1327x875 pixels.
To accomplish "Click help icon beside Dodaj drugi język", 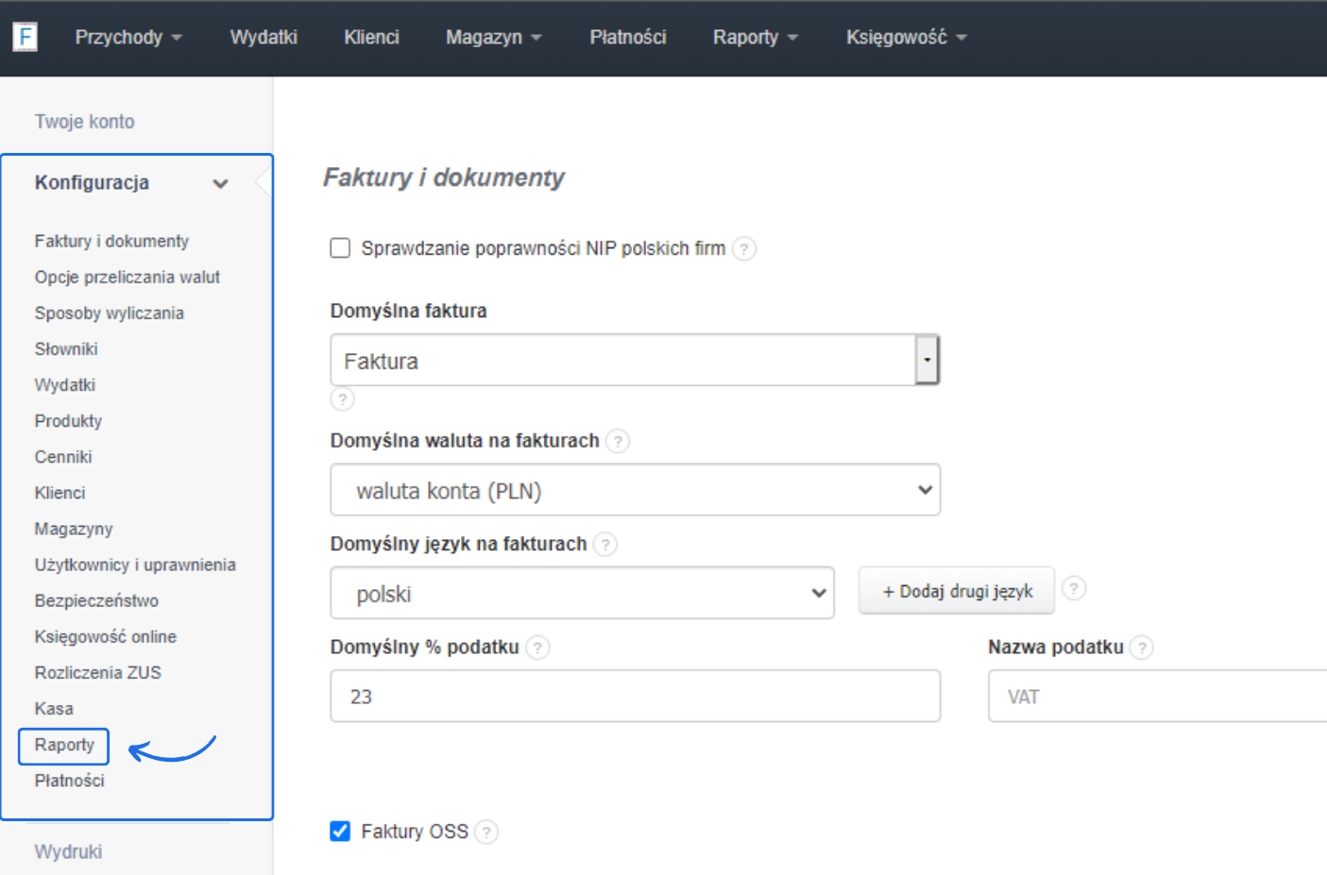I will tap(1074, 589).
